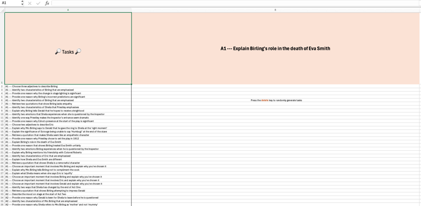Select row 6 cell 'Identify two characteristics of Birling'
Viewport: 421px width, 206px height.
(x=68, y=100)
